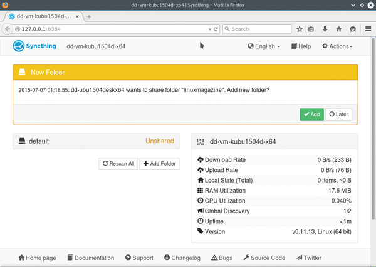Close the dd-vm-kubu1504d tab
376x267 pixels.
[77, 16]
